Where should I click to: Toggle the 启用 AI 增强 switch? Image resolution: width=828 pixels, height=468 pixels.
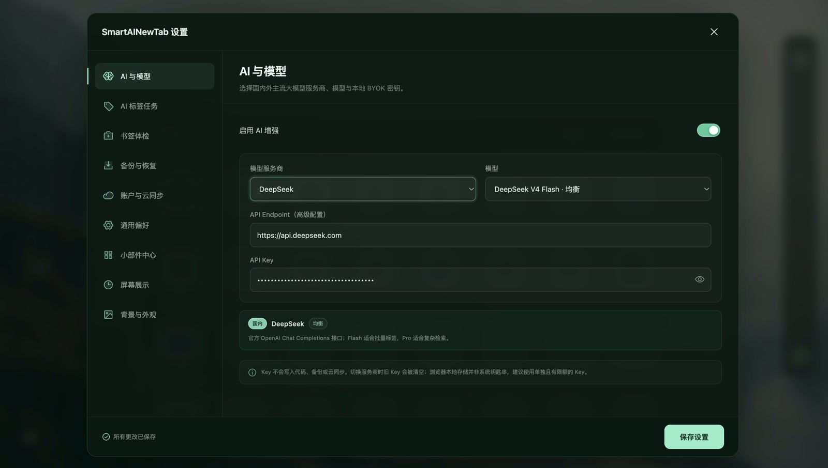708,130
